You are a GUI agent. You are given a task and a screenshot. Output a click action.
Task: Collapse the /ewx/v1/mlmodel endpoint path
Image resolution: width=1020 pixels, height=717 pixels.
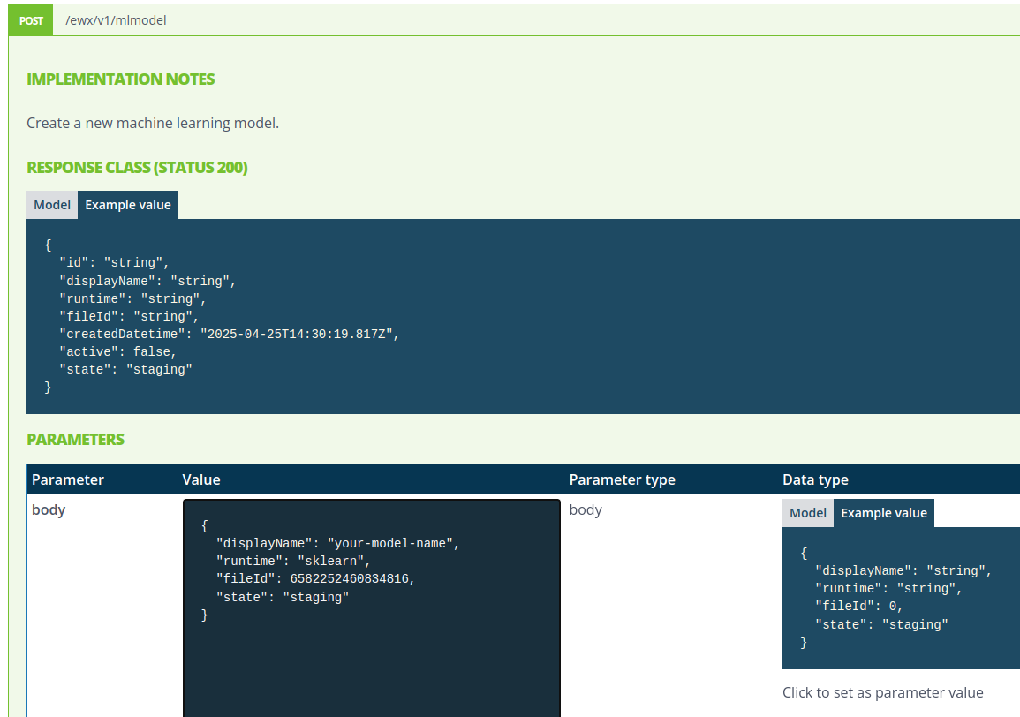117,20
